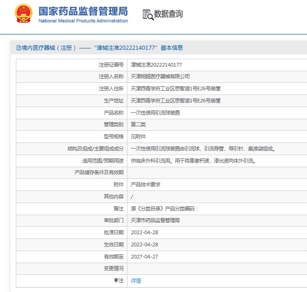Click the lightbulb icon beside 注
Image resolution: width=307 pixels, height=292 pixels.
coord(116,280)
